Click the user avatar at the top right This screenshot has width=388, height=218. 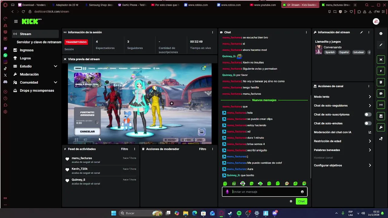376,21
